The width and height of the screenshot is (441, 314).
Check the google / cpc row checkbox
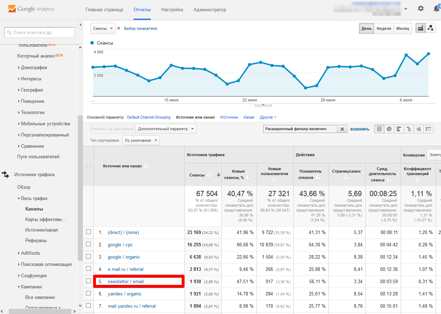(89, 245)
